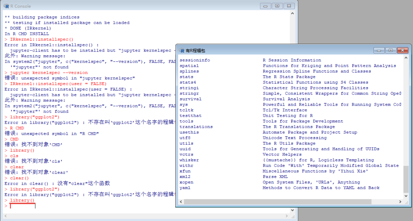Click the 'Unicode Text Processing' description
413x221 pixels.
(295, 138)
